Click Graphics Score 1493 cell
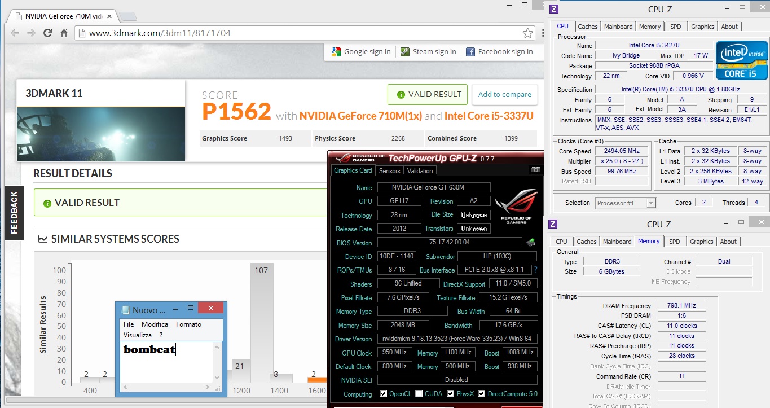 pos(254,138)
